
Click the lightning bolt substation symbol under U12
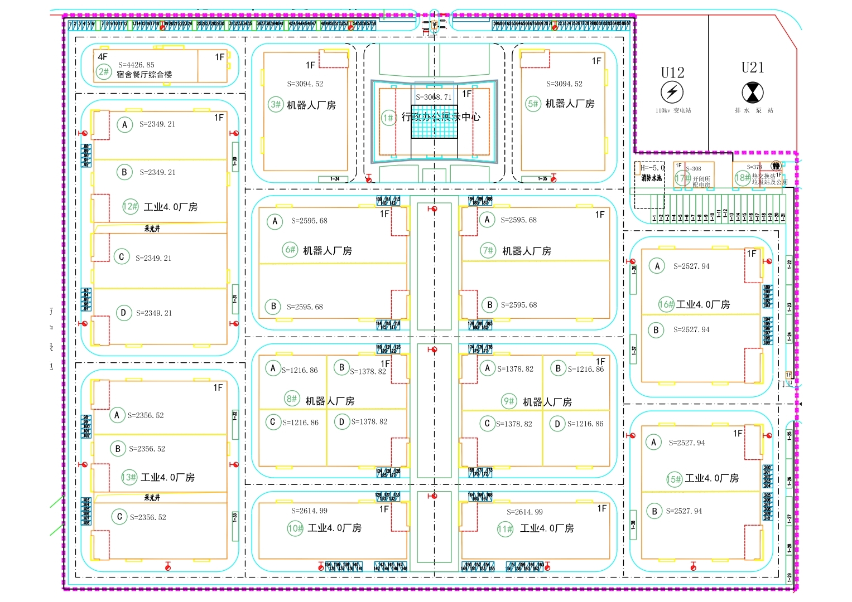(x=672, y=92)
